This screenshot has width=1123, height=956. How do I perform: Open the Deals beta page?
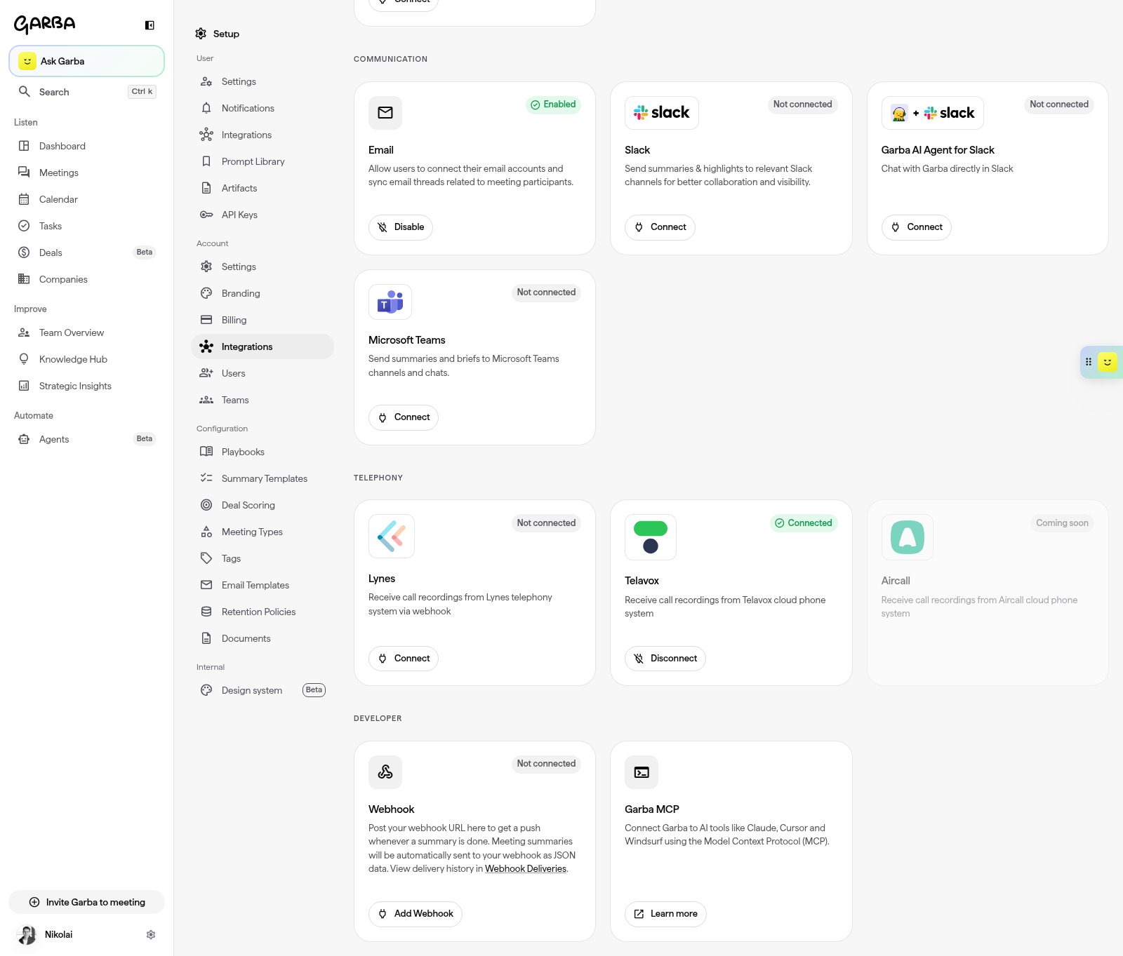point(87,253)
